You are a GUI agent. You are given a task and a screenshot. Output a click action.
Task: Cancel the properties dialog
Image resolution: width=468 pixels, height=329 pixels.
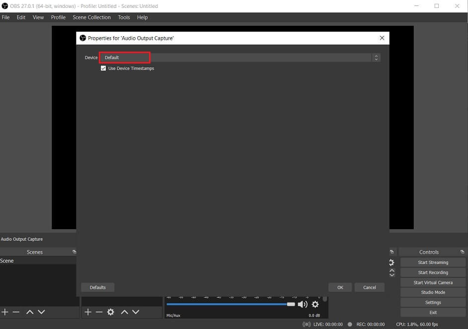pyautogui.click(x=370, y=287)
